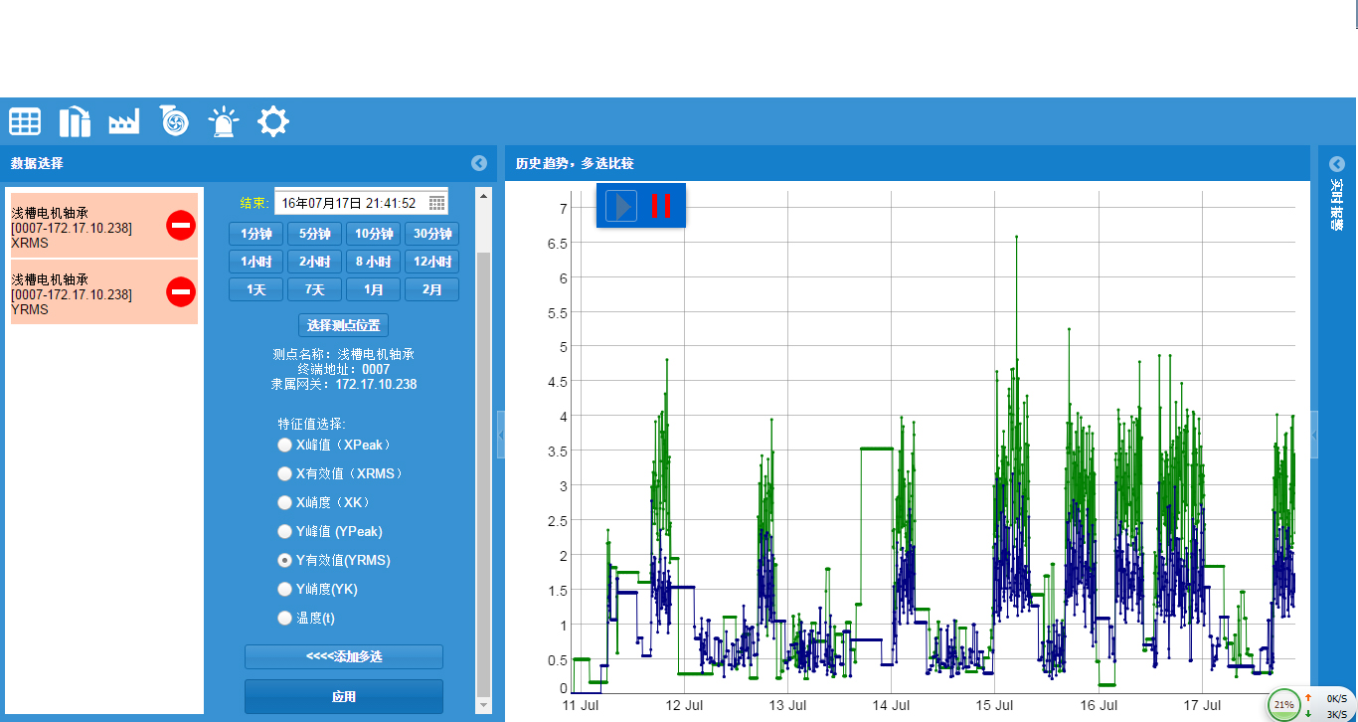
Task: Collapse the 数据选择 panel
Action: pos(479,163)
